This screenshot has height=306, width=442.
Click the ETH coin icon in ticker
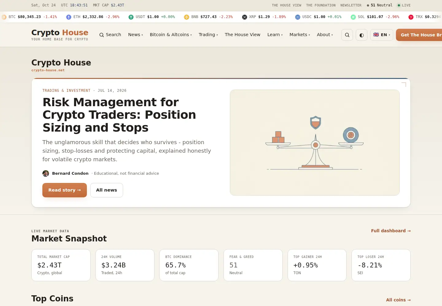click(x=69, y=17)
